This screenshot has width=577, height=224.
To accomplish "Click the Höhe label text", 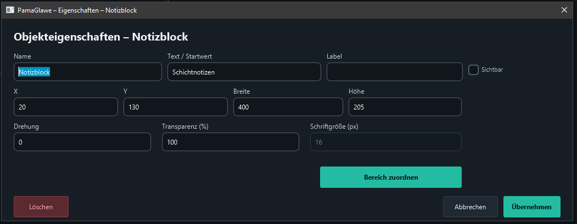I will (357, 91).
